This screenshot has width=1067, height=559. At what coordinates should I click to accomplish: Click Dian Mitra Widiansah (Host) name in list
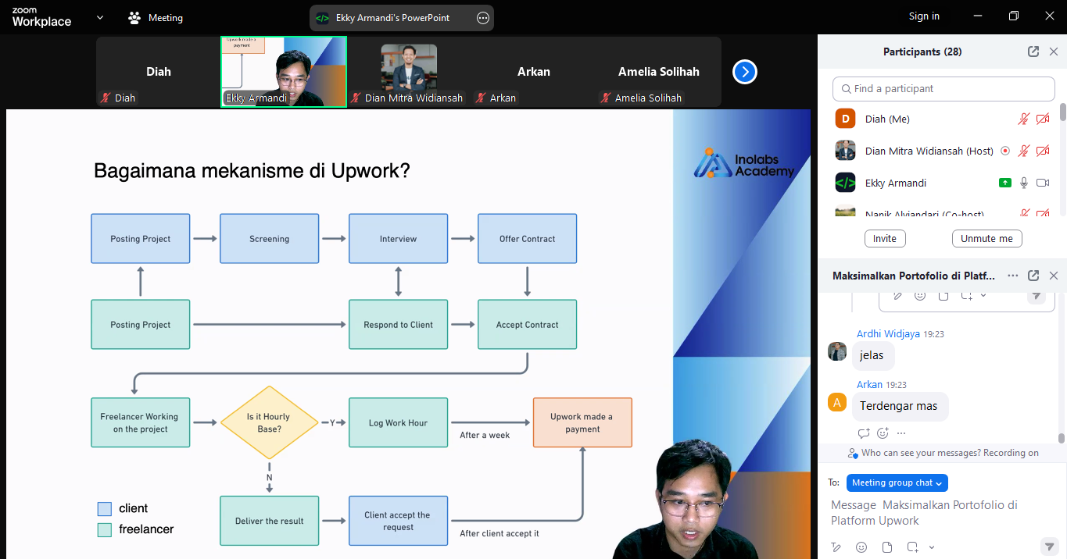click(x=929, y=151)
